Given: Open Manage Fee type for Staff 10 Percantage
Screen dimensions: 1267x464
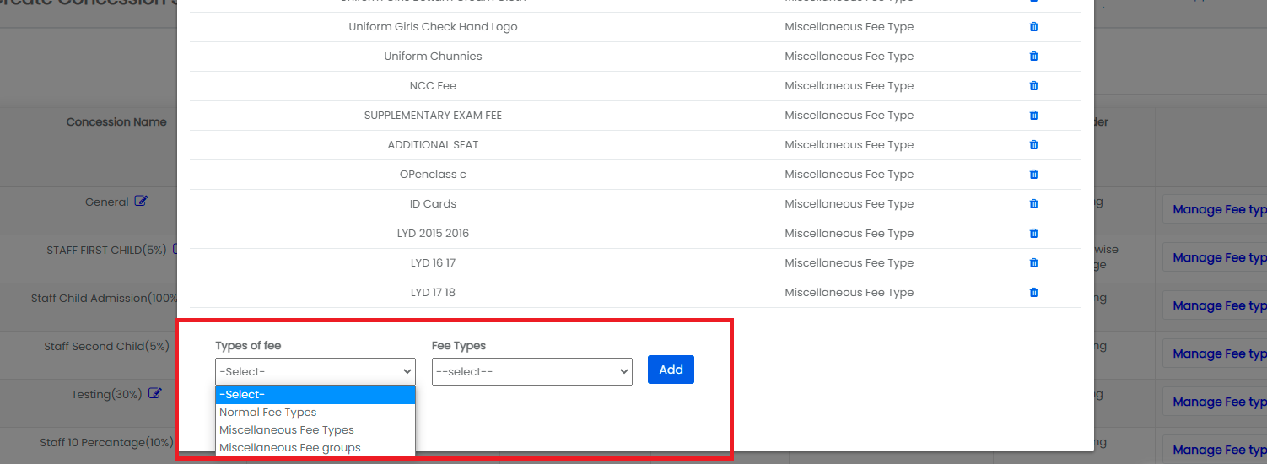Looking at the screenshot, I should pos(1215,451).
